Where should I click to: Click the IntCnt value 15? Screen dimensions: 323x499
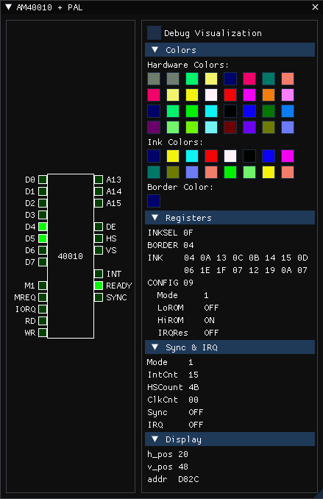pos(194,375)
